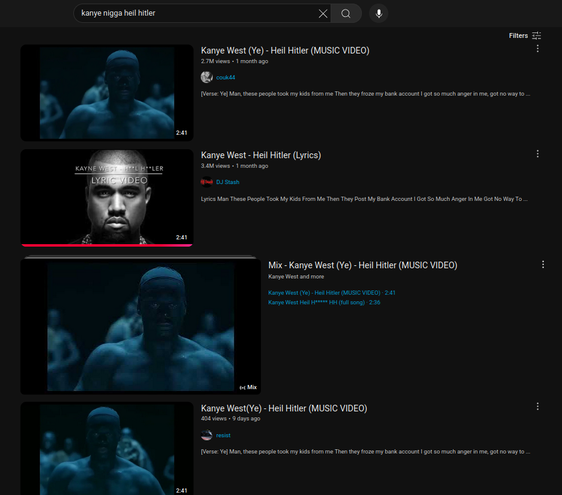Click the '3.4M views • 1 month ago' text
The image size is (562, 495).
(234, 166)
